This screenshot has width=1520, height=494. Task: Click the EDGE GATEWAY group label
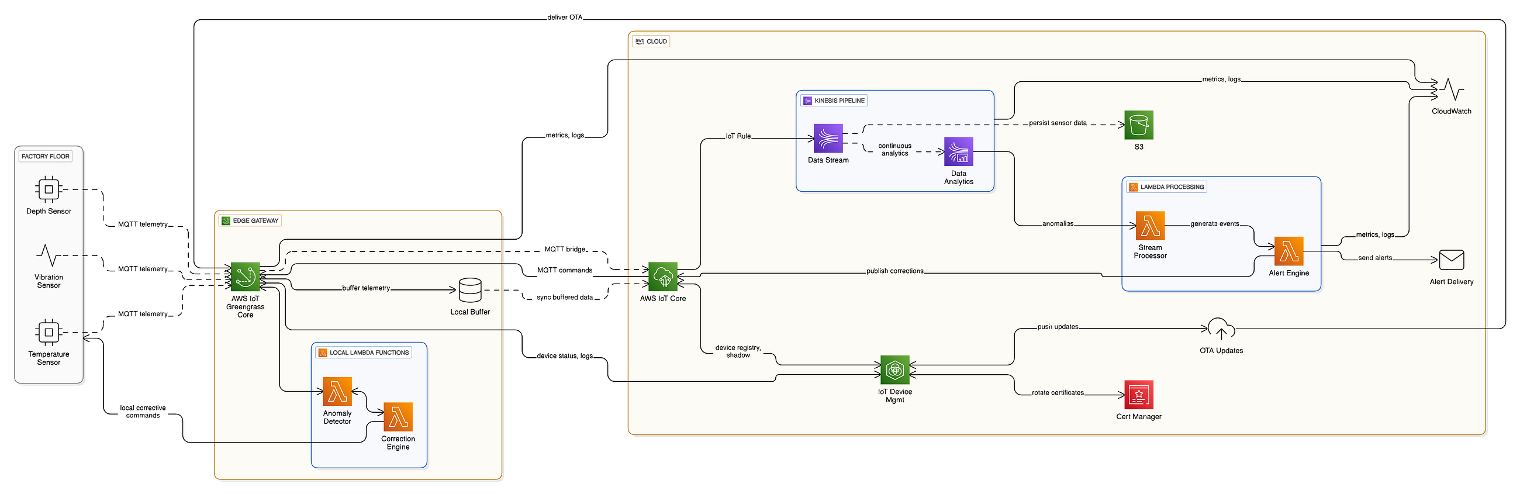coord(251,221)
